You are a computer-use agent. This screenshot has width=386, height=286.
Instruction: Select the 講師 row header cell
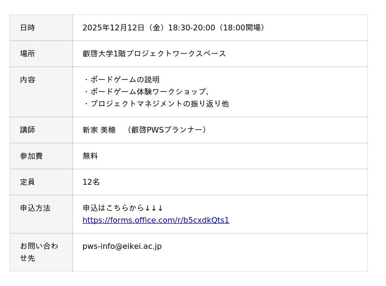click(x=41, y=130)
